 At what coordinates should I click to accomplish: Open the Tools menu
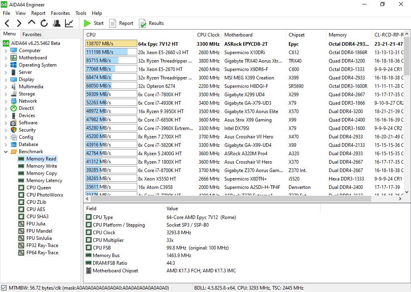[x=81, y=13]
